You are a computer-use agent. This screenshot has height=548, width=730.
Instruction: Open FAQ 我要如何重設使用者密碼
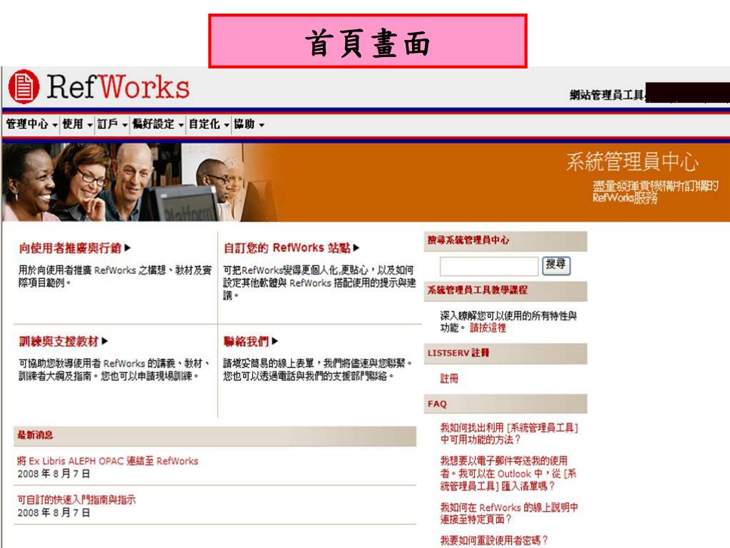coord(494,541)
